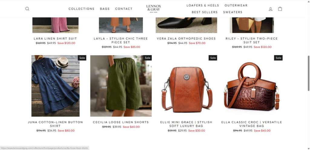Click the Sale badge on Cecilia shorts
The width and height of the screenshot is (310, 150).
click(x=147, y=58)
